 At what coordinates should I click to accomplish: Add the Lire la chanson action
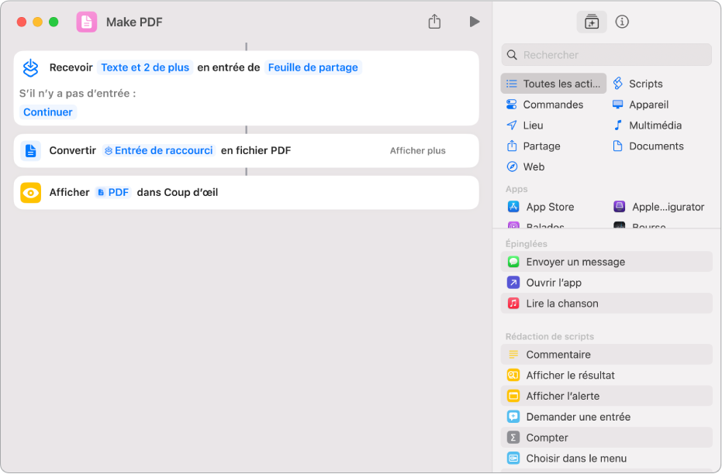606,303
